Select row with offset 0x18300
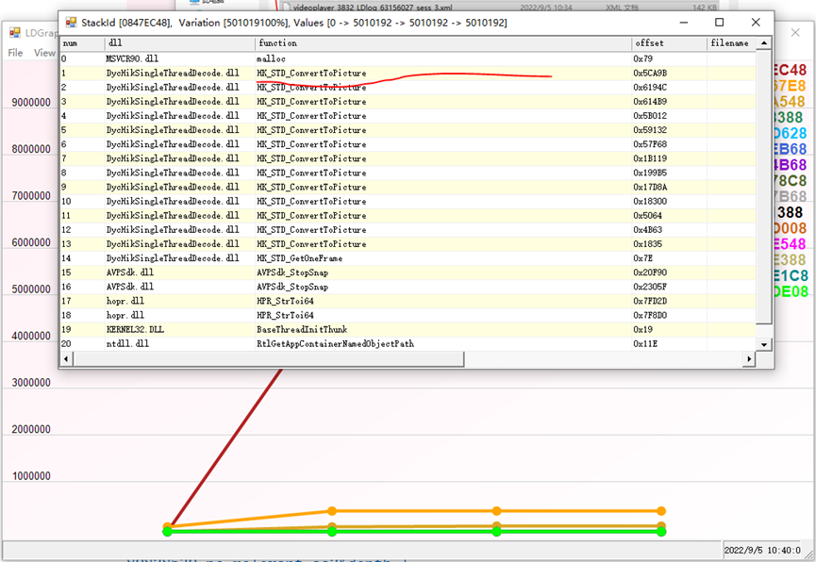 pos(408,202)
